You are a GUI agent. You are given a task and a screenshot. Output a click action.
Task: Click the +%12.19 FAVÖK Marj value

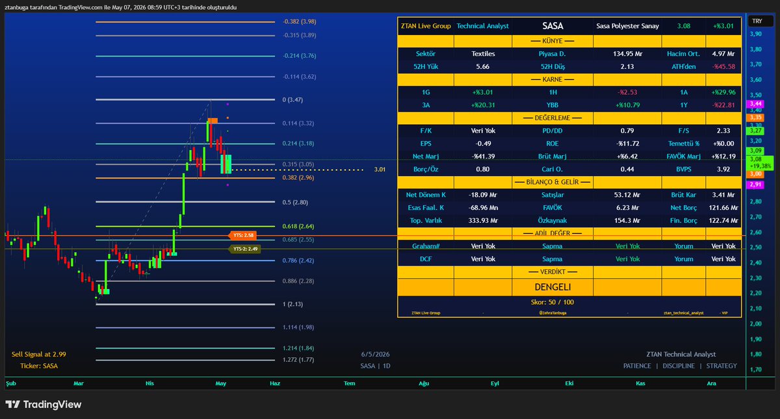point(723,156)
